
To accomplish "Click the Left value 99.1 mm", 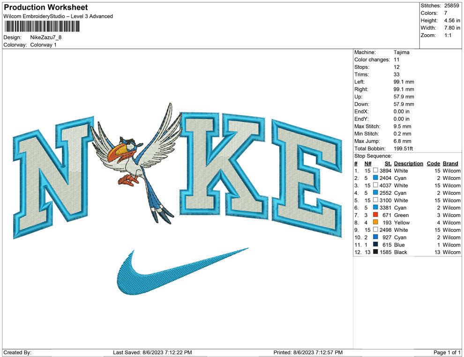I will [404, 82].
